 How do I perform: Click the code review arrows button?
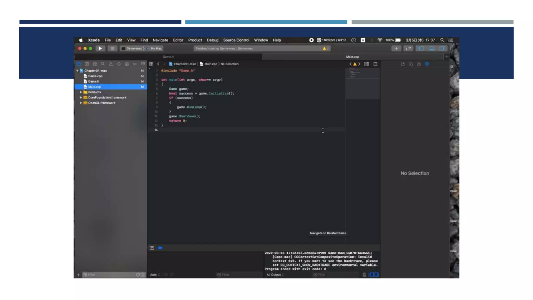(408, 48)
